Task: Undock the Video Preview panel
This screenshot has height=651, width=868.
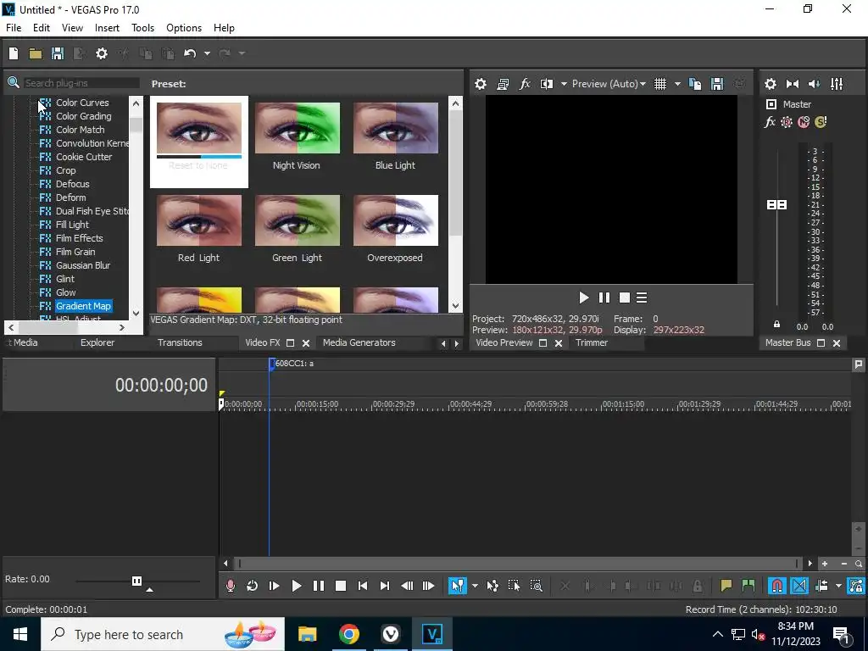Action: (543, 343)
